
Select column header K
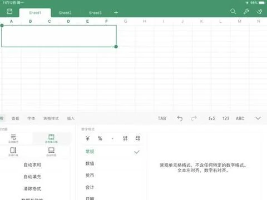click(x=201, y=21)
